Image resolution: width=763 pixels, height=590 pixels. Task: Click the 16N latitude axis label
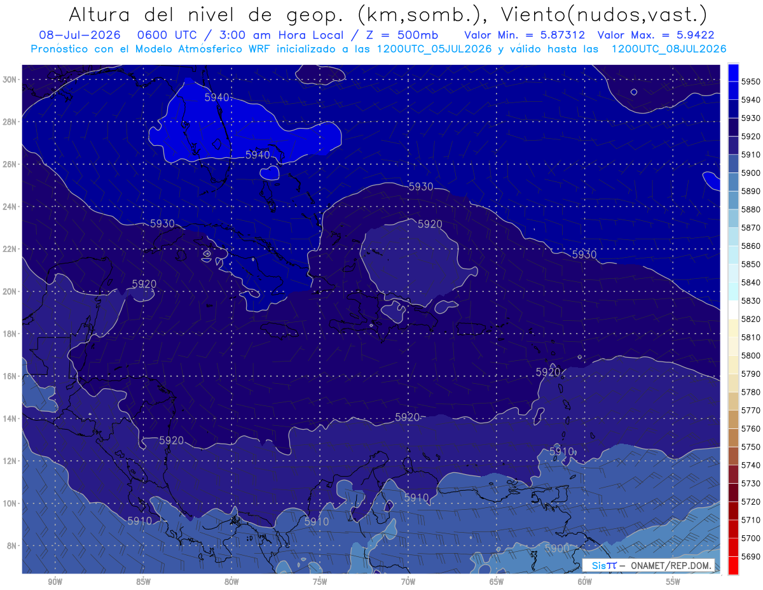click(10, 376)
